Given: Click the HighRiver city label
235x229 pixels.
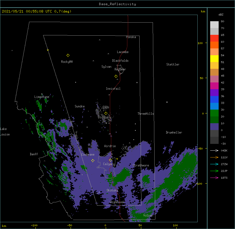Looking at the screenshot, I should pyautogui.click(x=117, y=202).
